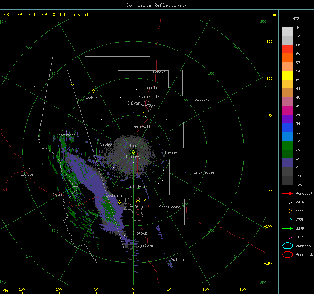
Task: Click the green 22JP arrow icon
Action: [x=287, y=228]
